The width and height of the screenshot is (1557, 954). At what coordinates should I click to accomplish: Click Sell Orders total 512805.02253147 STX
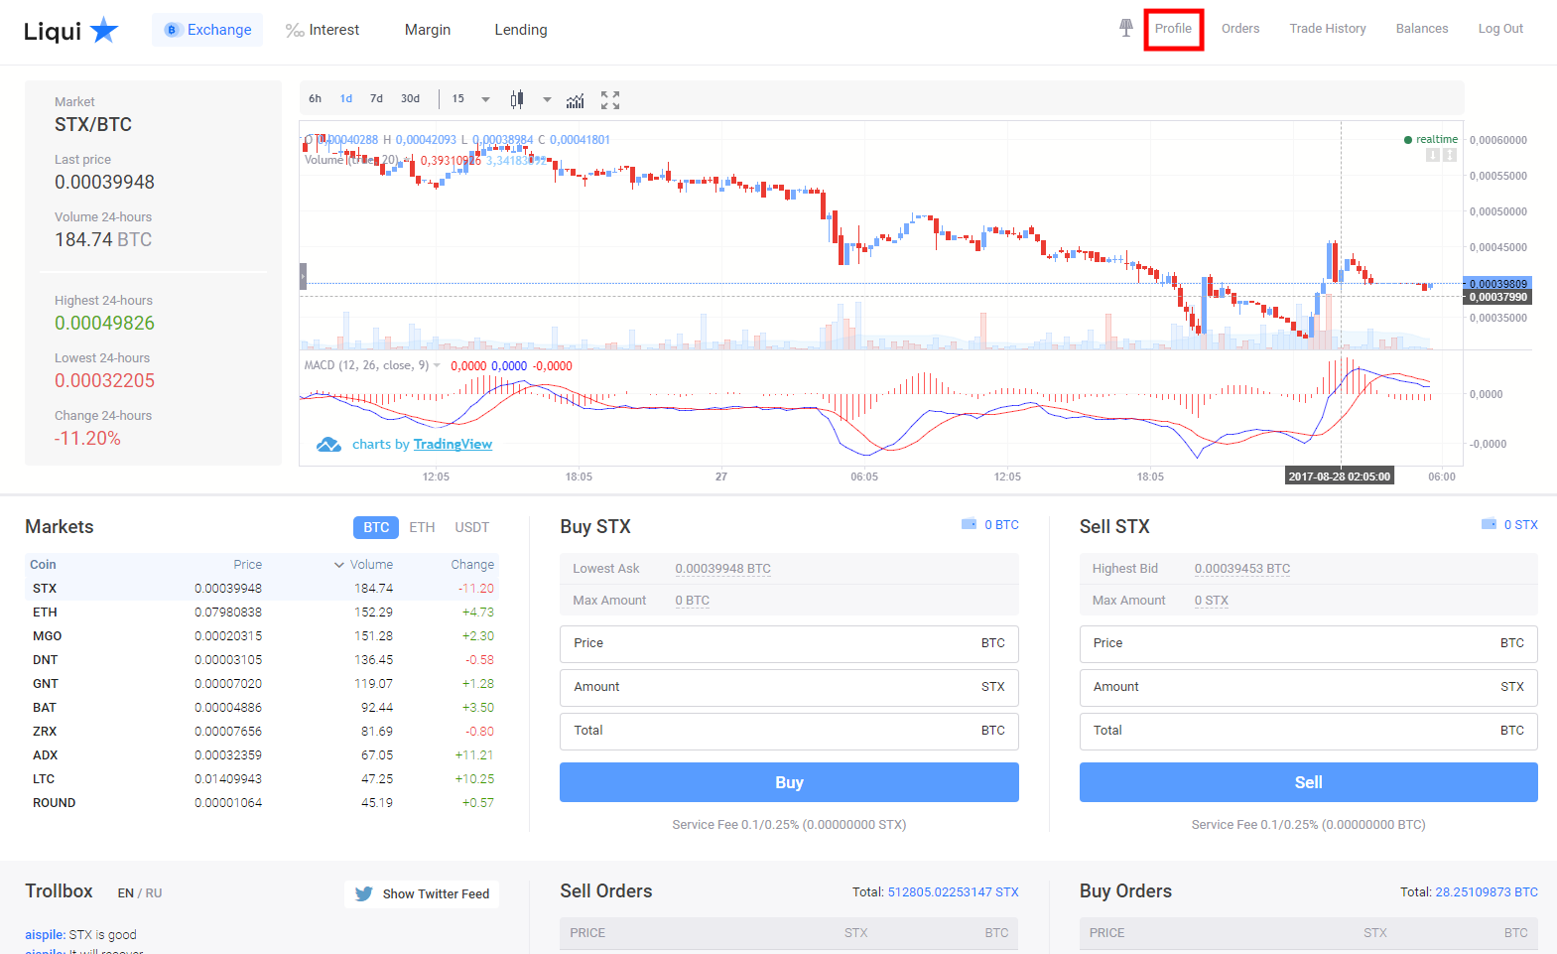[953, 892]
